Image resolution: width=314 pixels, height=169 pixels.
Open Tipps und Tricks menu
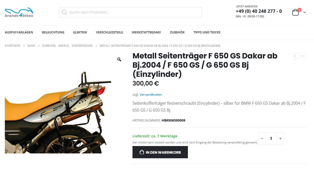point(207,32)
